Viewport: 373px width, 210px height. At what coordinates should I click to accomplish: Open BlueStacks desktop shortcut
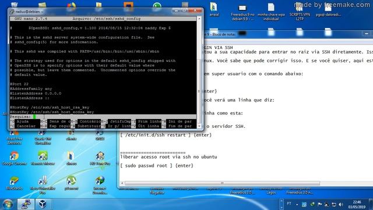(14, 183)
